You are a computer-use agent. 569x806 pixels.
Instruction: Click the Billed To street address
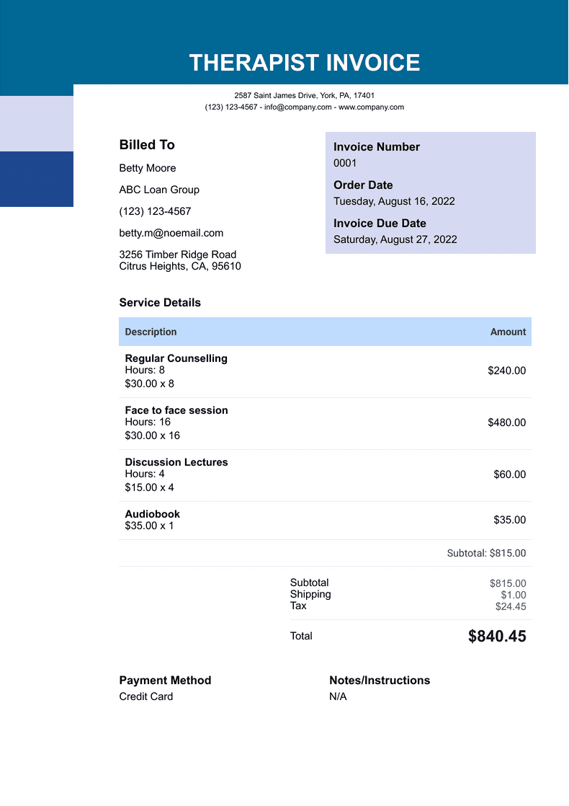[x=178, y=254]
